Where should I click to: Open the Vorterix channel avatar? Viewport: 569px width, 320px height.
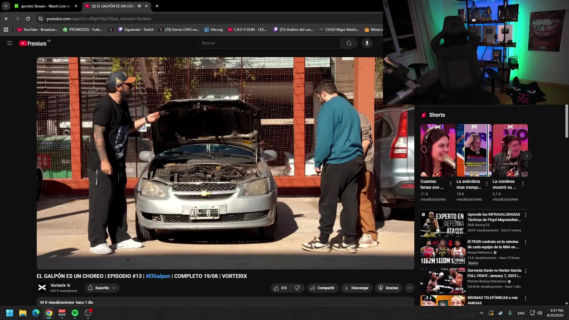42,288
